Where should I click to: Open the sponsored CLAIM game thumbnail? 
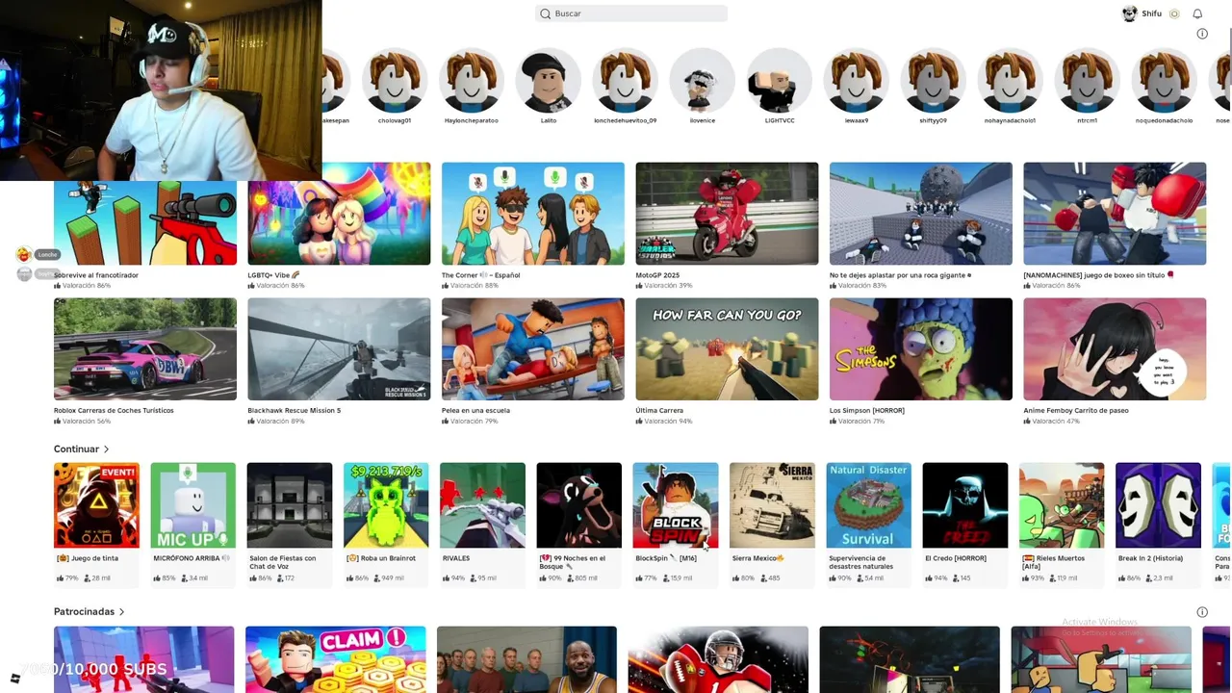click(335, 659)
